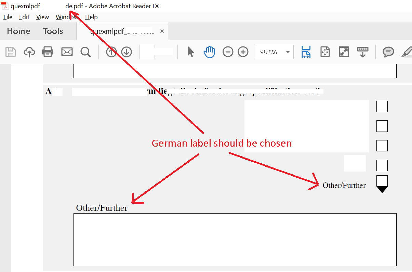Check the first answer checkbox
This screenshot has width=412, height=272.
[x=382, y=106]
